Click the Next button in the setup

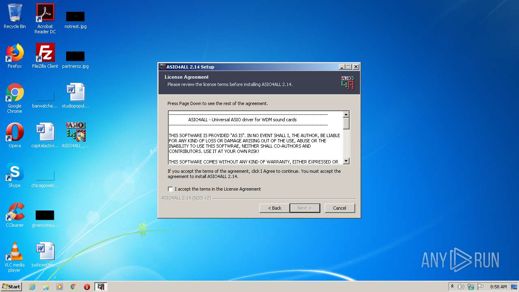tap(305, 208)
